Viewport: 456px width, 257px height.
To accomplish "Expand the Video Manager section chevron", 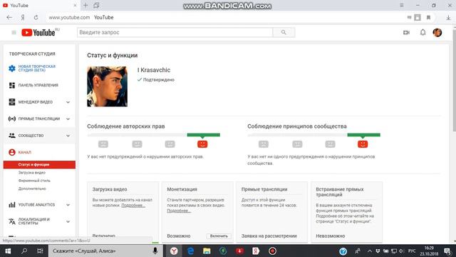I will click(x=68, y=102).
